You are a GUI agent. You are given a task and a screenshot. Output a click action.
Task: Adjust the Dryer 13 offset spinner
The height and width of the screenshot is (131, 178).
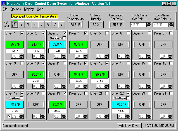click(x=106, y=86)
